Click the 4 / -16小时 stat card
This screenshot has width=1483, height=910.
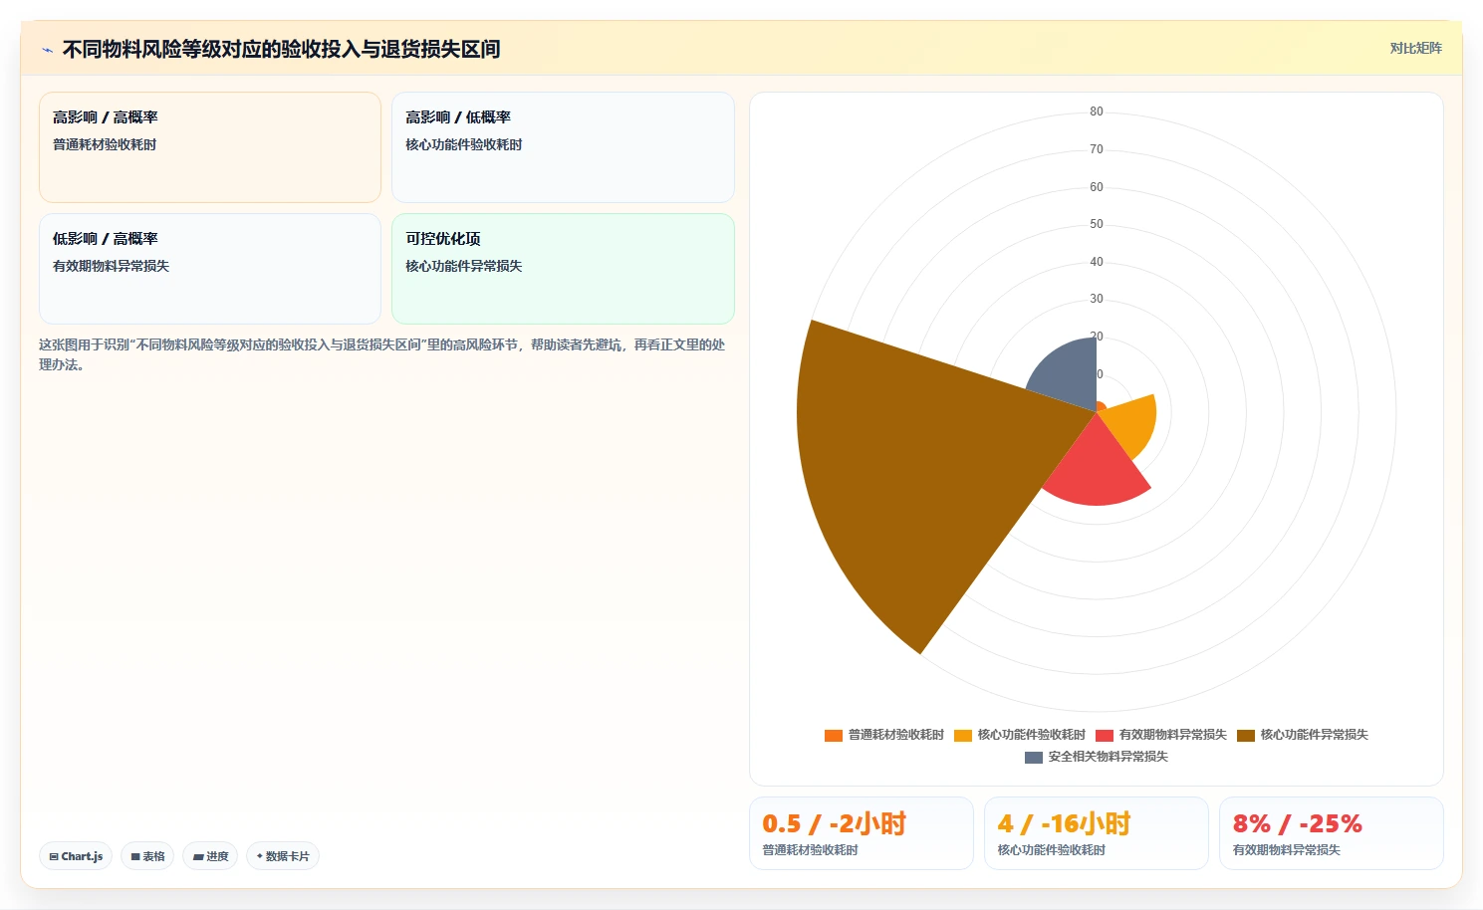click(1097, 833)
